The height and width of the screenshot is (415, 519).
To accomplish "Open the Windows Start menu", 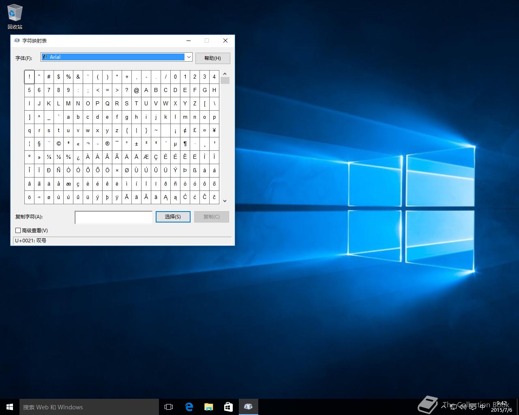I will coord(10,407).
